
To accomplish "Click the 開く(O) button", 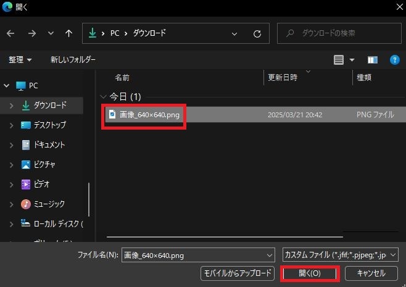I will click(310, 273).
